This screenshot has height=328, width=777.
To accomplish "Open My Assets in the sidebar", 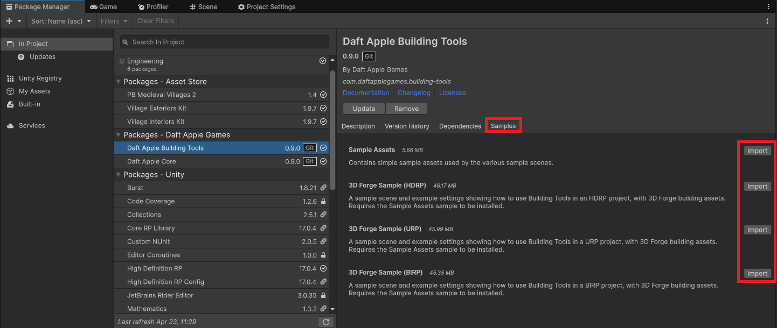I will click(57, 91).
